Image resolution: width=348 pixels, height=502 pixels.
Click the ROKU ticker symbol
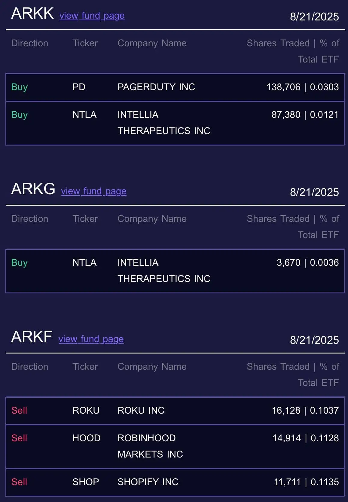[x=86, y=411]
